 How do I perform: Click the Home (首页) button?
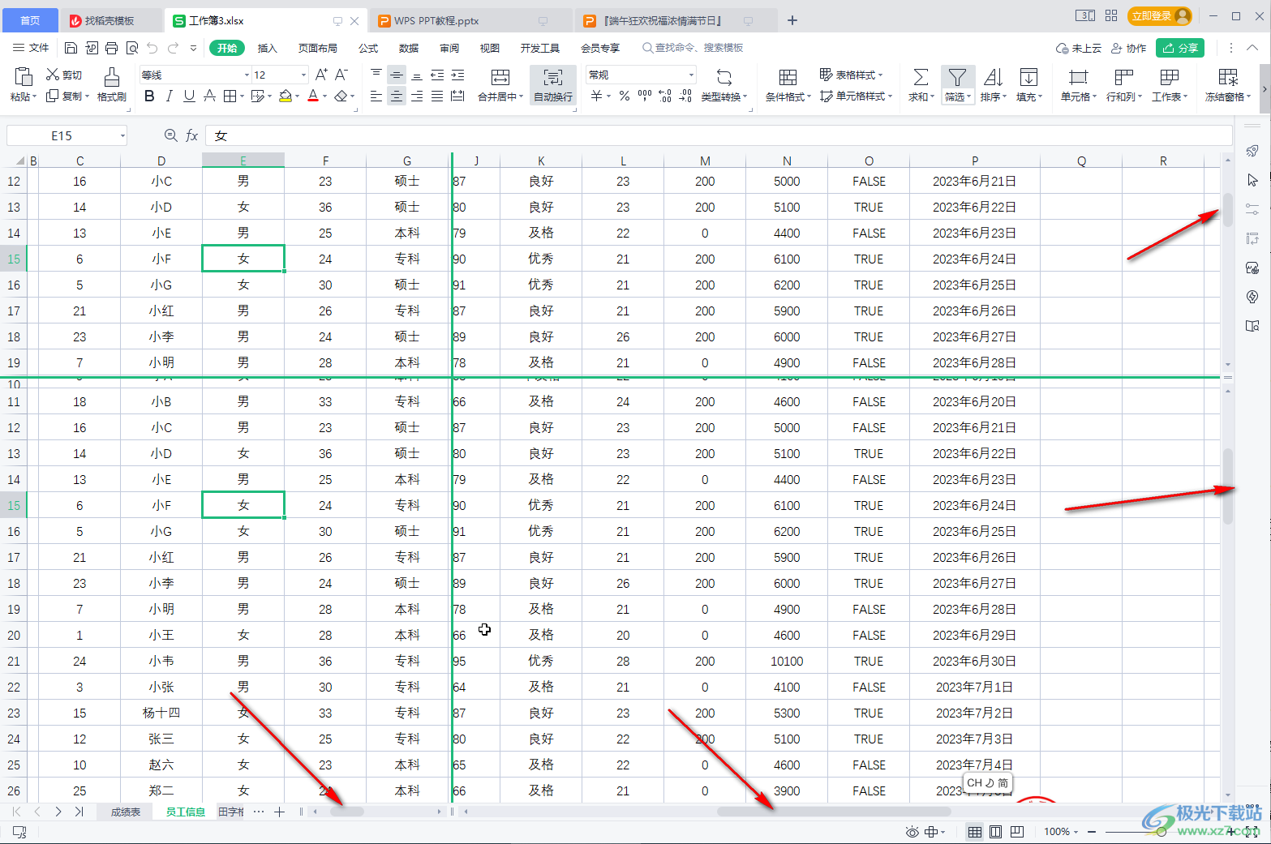coord(30,20)
